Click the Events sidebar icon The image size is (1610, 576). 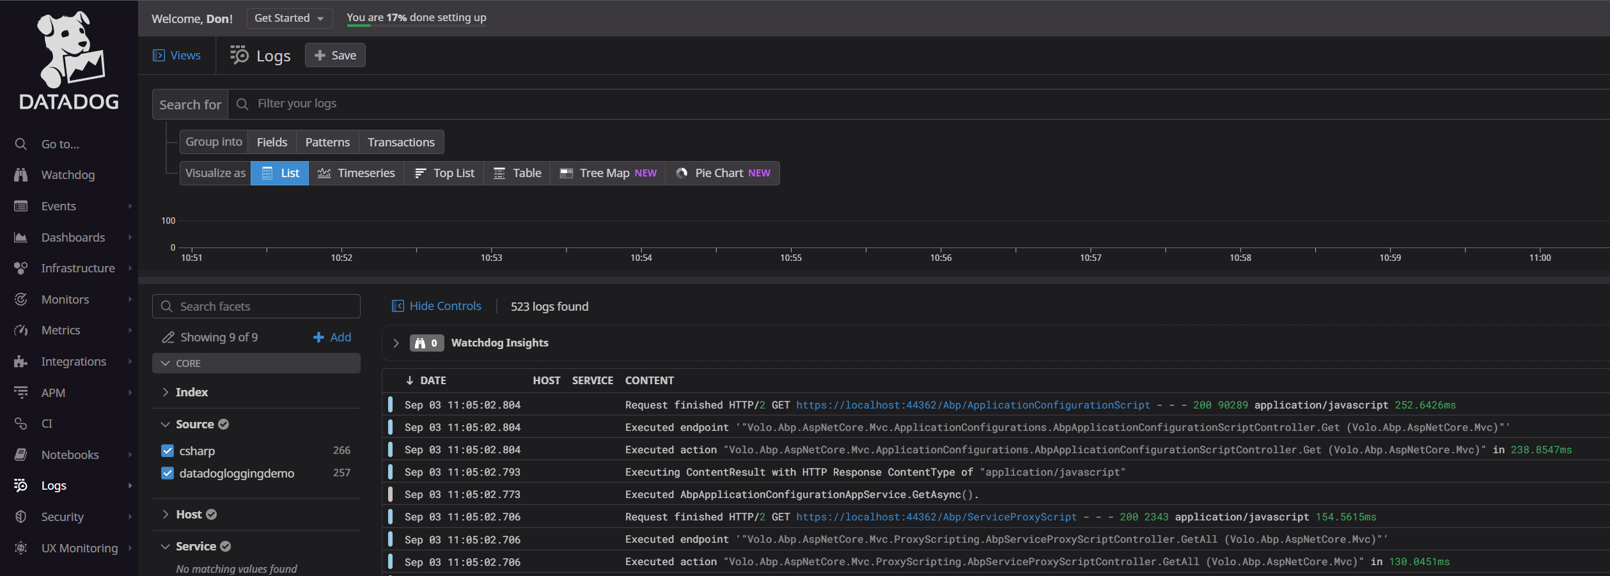pyautogui.click(x=21, y=206)
